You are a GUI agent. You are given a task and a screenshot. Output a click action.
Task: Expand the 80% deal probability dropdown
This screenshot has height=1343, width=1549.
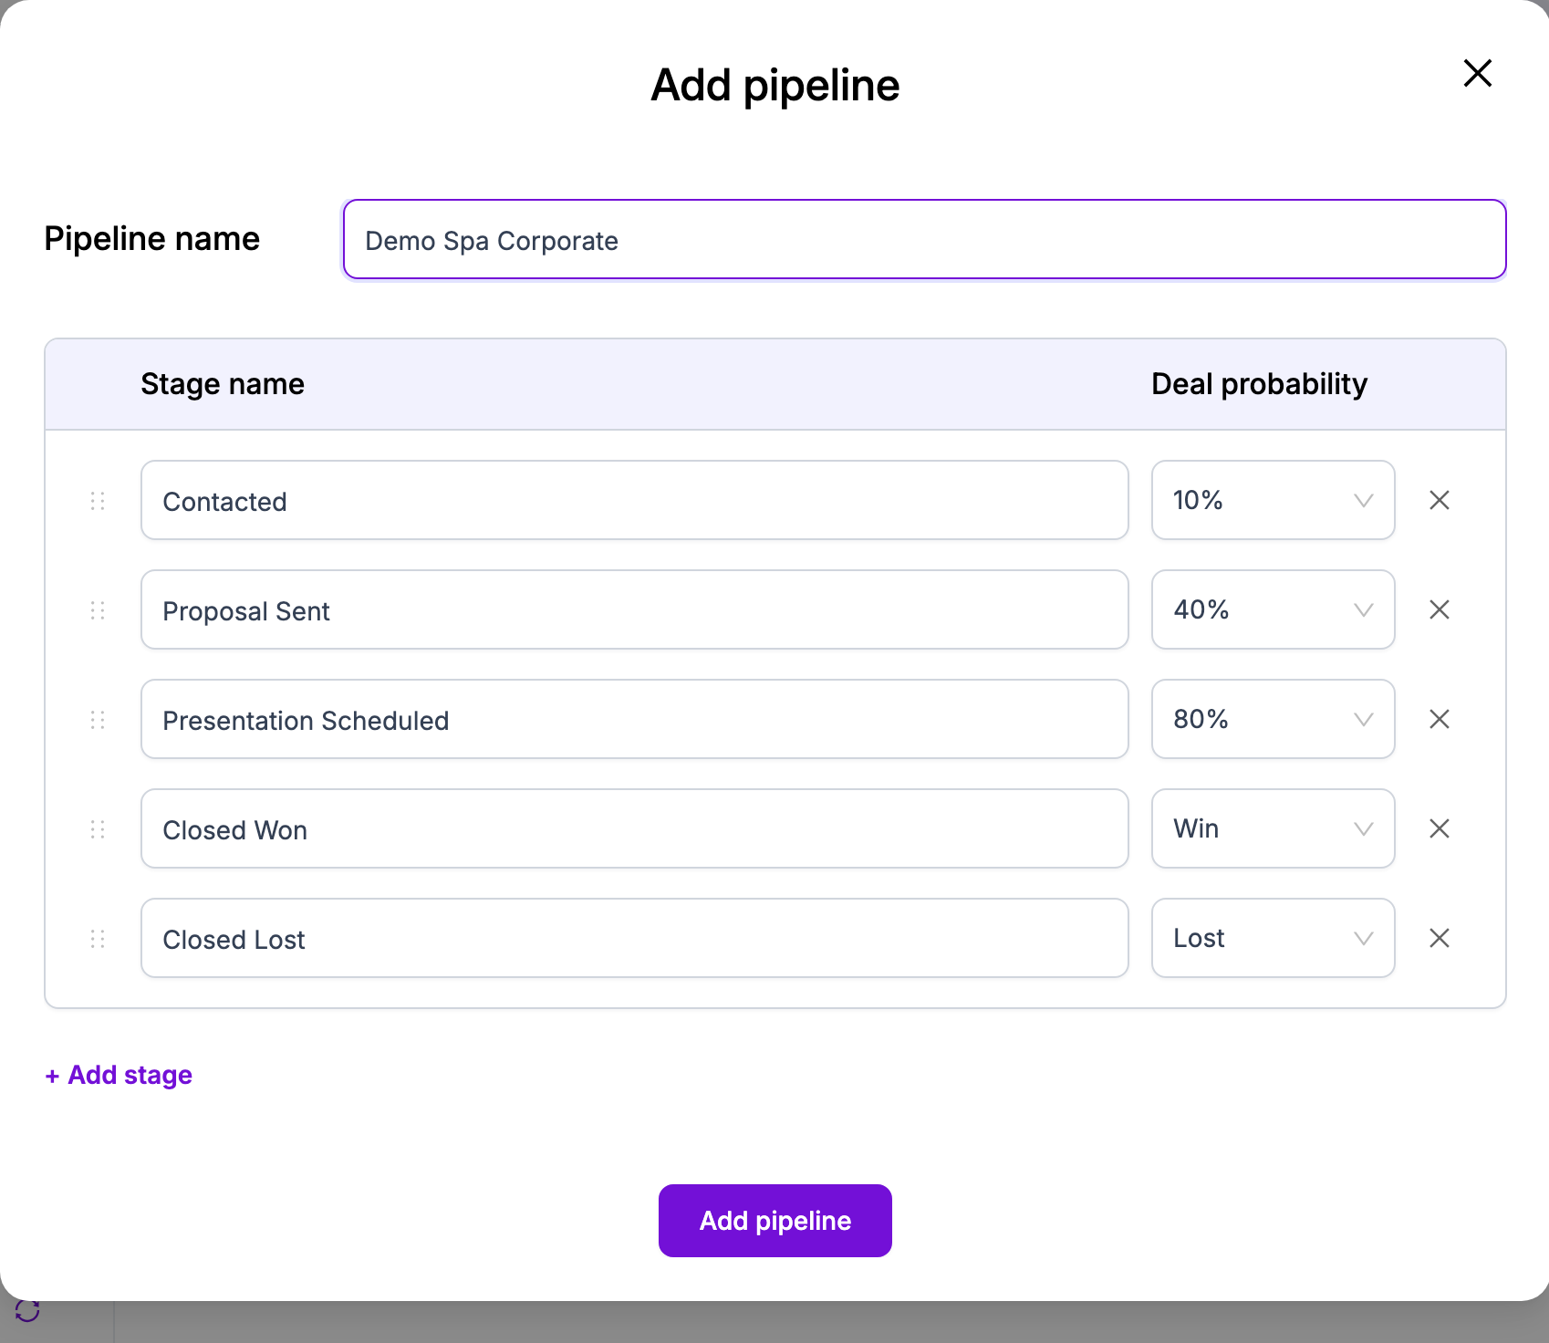coord(1273,719)
